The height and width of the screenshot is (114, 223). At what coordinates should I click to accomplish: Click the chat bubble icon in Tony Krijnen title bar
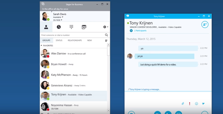(x=128, y=16)
